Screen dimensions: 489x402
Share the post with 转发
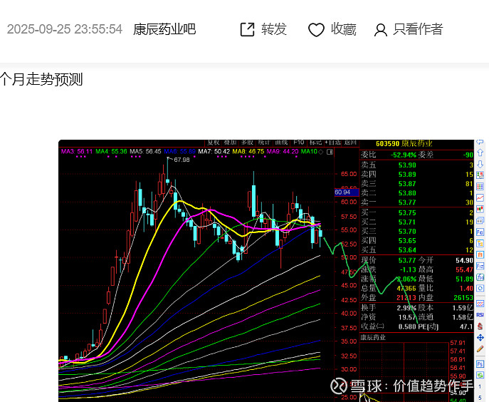(x=263, y=29)
